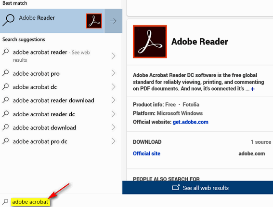
Task: Select suggestion adobe acrobat dc
Action: coord(35,87)
